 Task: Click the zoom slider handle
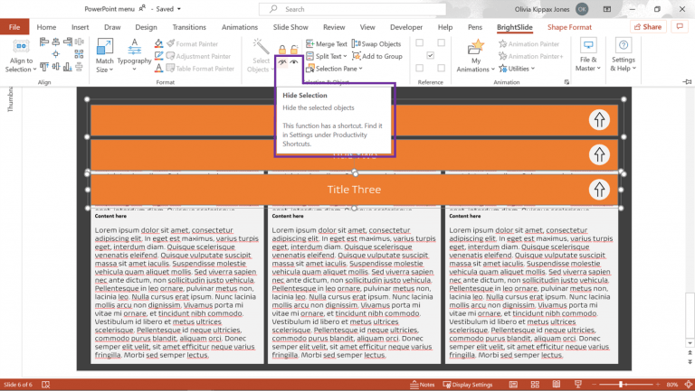click(621, 385)
